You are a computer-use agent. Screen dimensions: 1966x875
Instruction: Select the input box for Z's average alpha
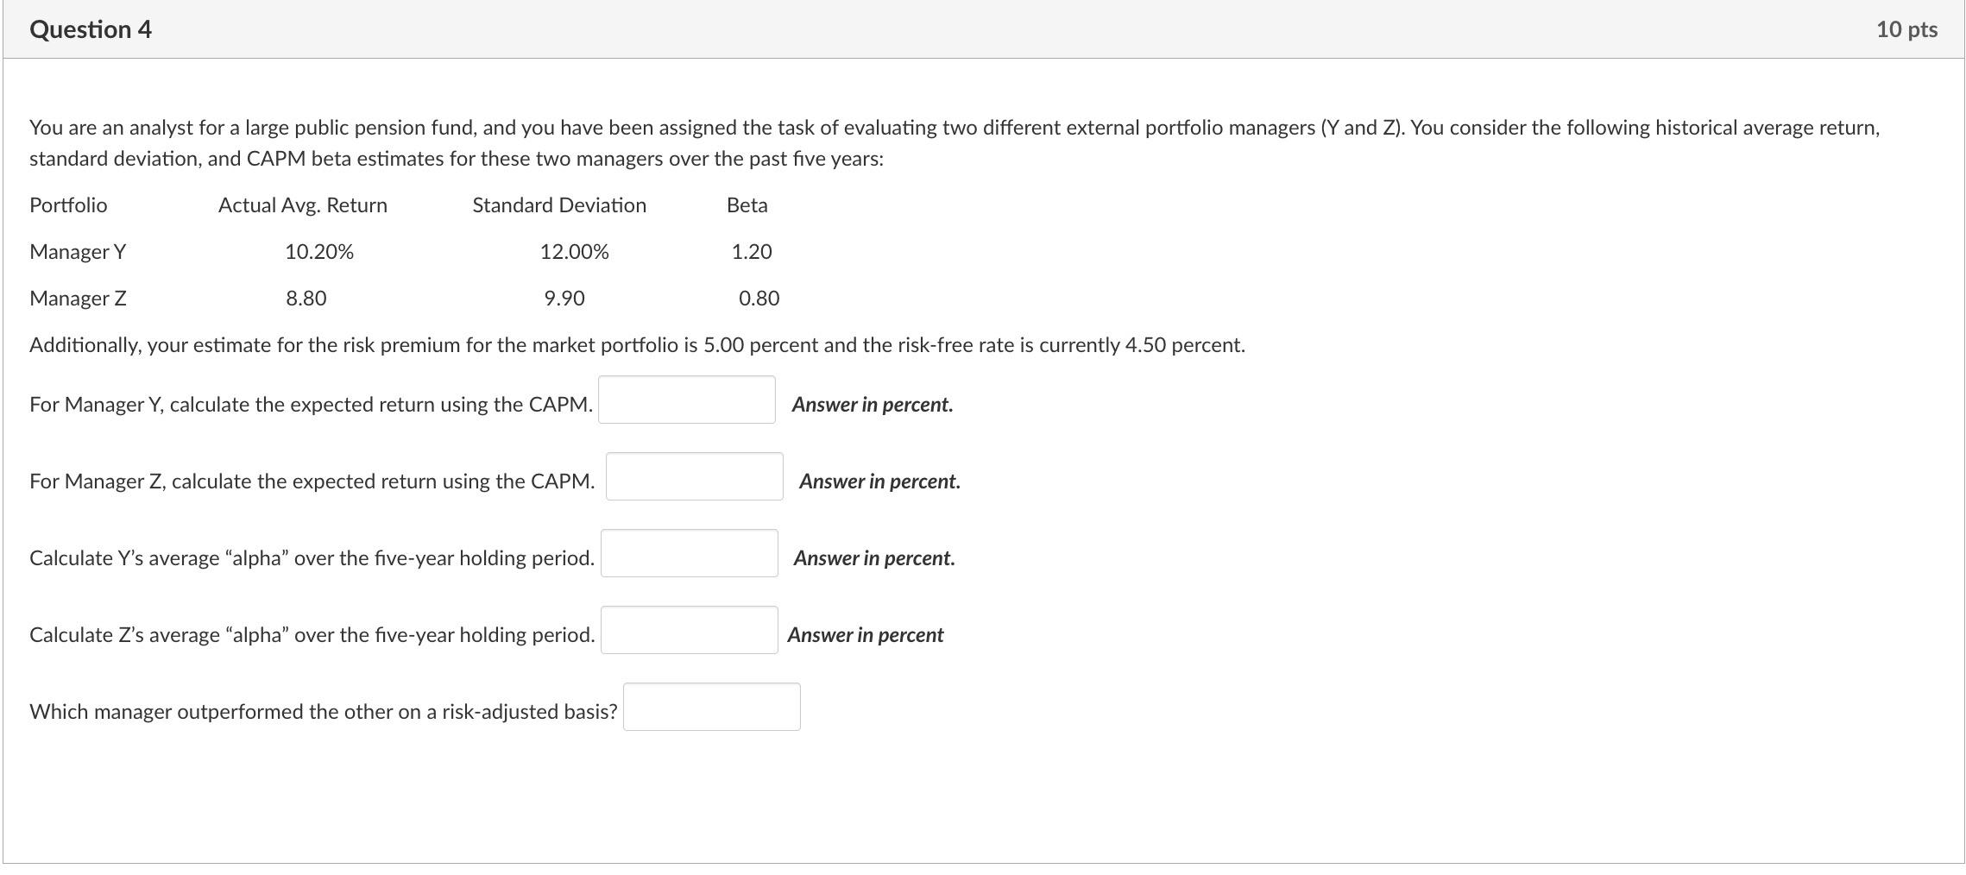[x=688, y=629]
